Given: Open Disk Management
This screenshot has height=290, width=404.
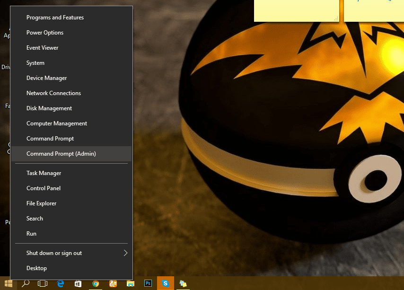Looking at the screenshot, I should click(71, 108).
